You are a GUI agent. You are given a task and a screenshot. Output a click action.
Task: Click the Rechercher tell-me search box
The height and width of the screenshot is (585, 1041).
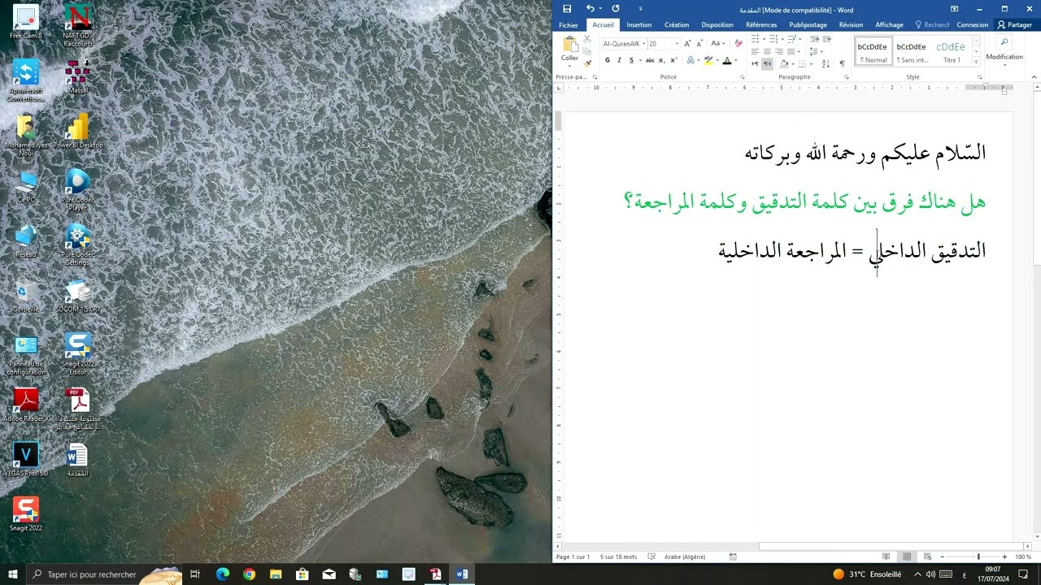tap(933, 25)
